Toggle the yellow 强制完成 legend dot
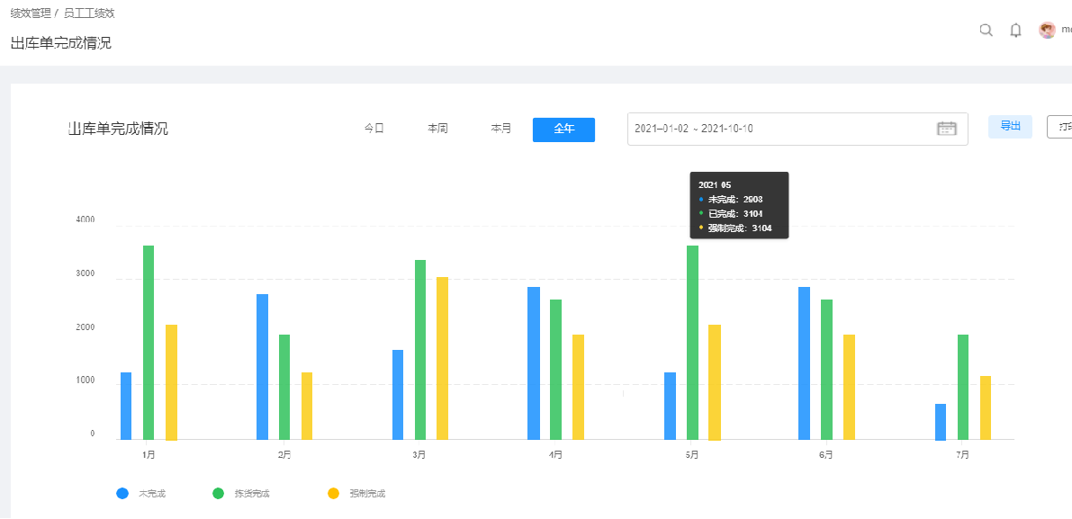Image resolution: width=1072 pixels, height=519 pixels. tap(333, 493)
